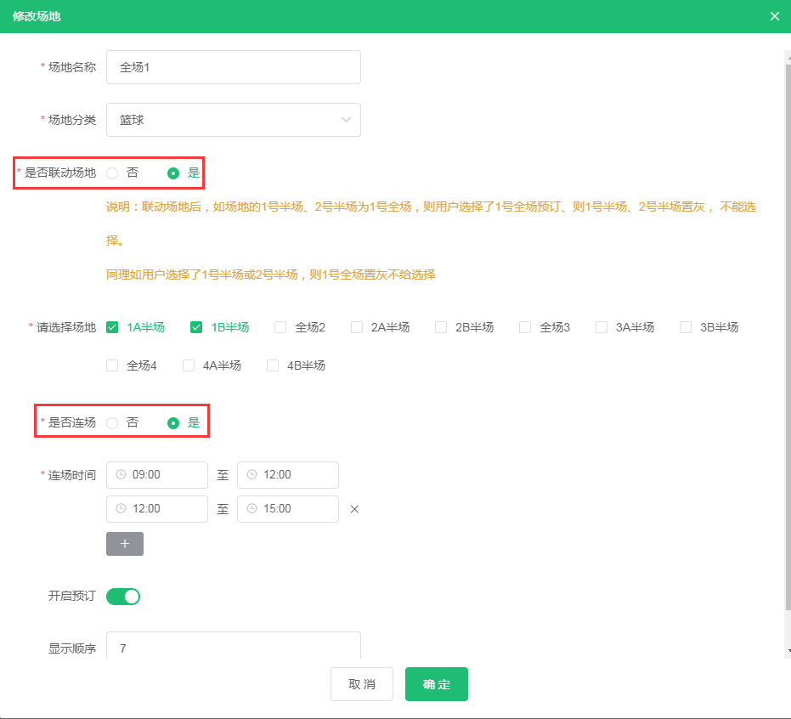Check the 全场2 checkbox
This screenshot has width=791, height=719.
click(x=280, y=327)
